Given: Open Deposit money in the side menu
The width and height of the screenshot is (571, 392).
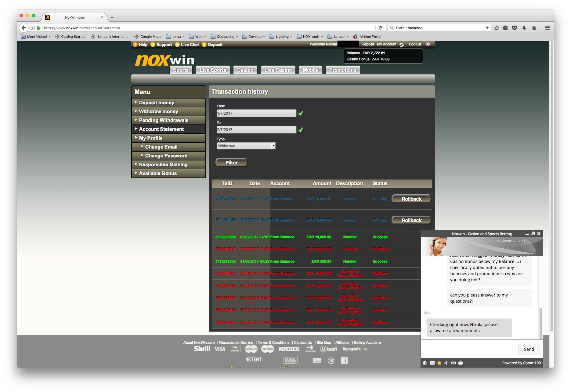Looking at the screenshot, I should [x=169, y=102].
